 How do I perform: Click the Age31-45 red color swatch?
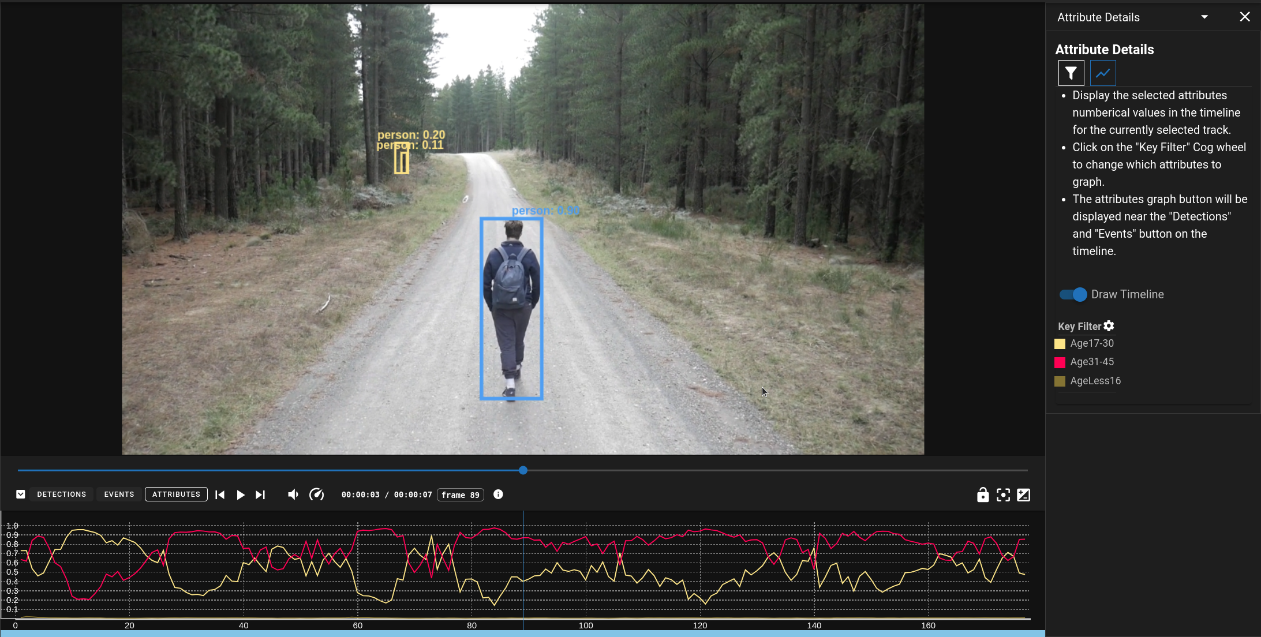[x=1060, y=362]
